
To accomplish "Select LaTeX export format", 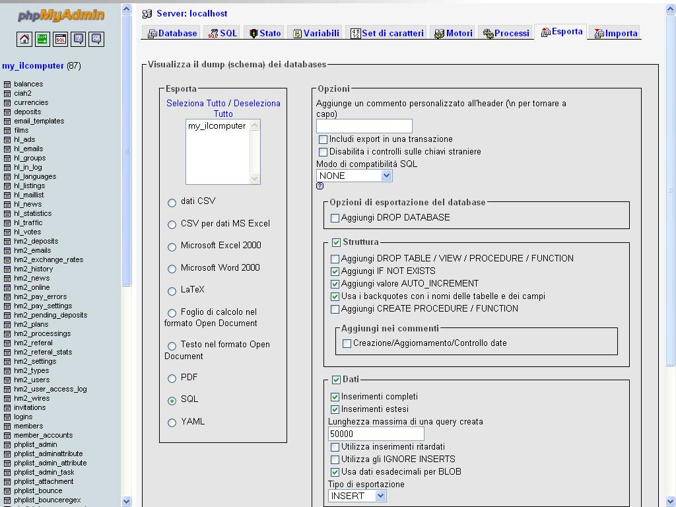I will click(x=172, y=291).
